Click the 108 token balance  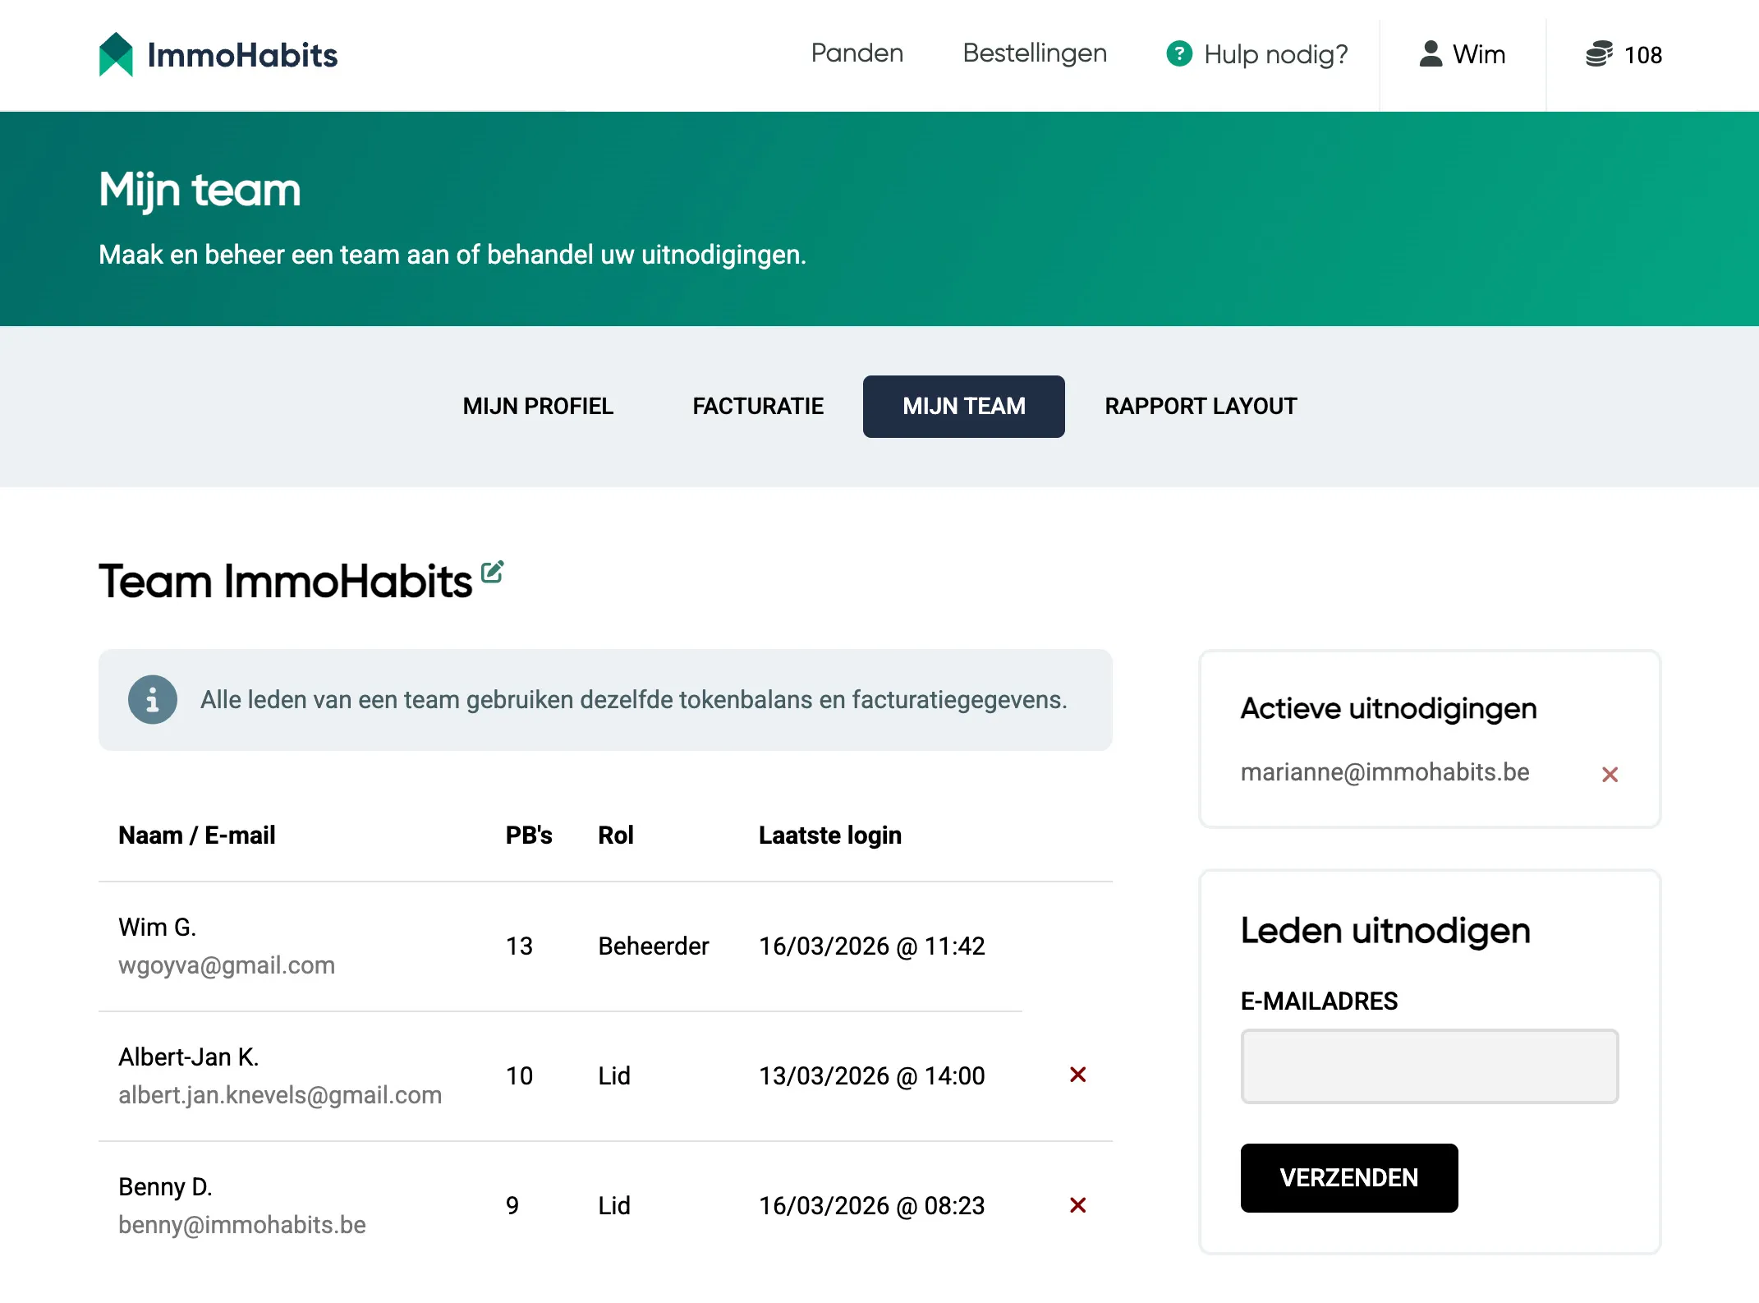pyautogui.click(x=1642, y=55)
